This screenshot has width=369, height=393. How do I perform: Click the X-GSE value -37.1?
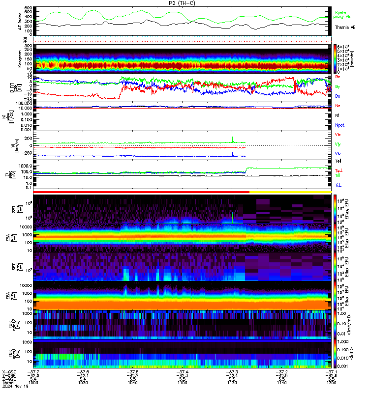point(331,372)
